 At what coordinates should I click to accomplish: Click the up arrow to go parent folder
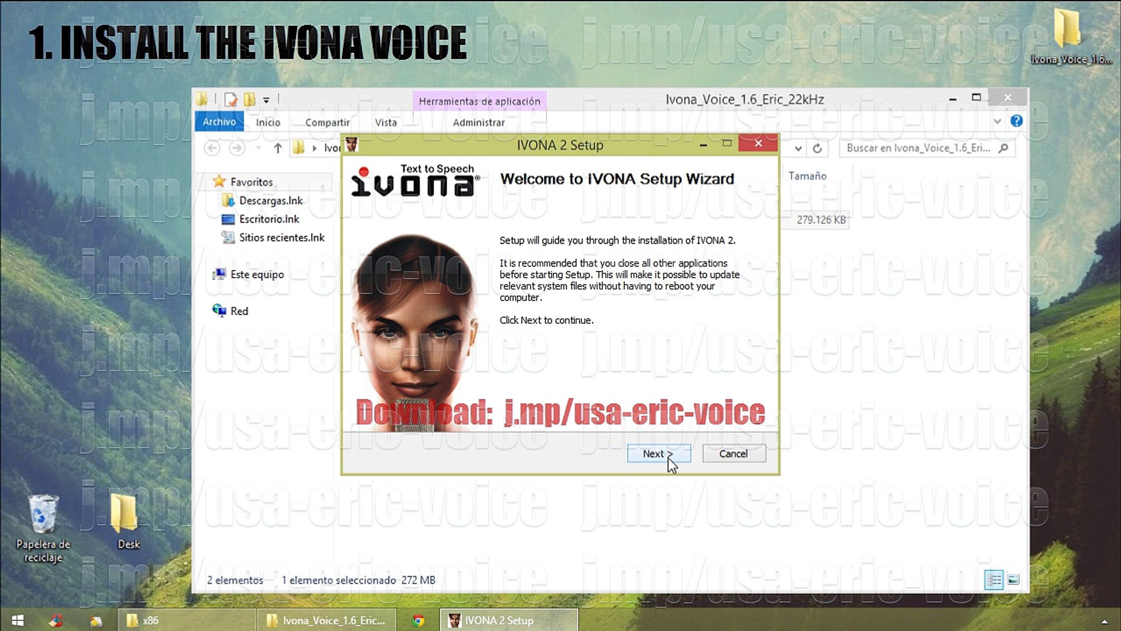click(277, 148)
